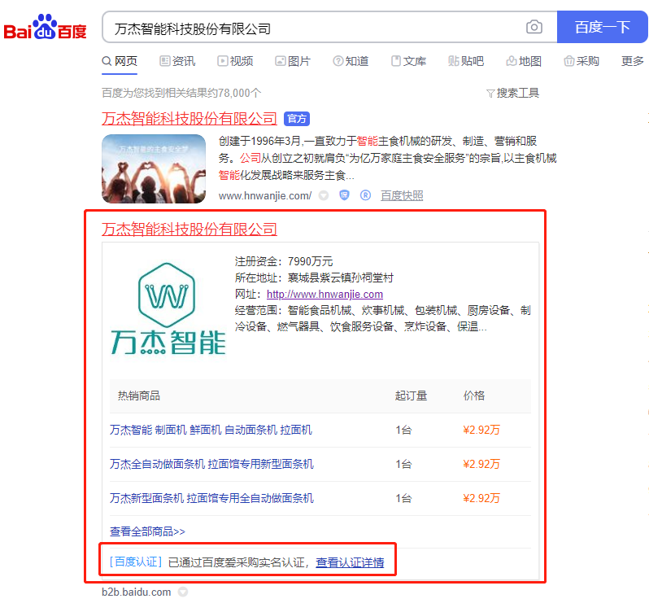This screenshot has width=649, height=612.
Task: Open http://www.hnwanjie.com website link
Action: 324,294
